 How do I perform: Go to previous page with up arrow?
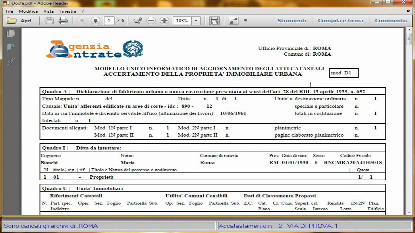[x=82, y=21]
